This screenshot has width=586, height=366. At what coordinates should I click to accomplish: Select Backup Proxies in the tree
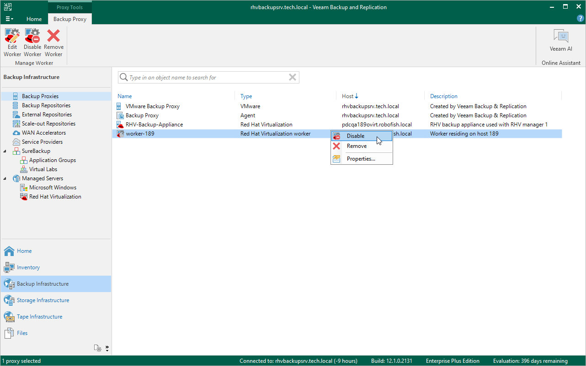click(40, 96)
